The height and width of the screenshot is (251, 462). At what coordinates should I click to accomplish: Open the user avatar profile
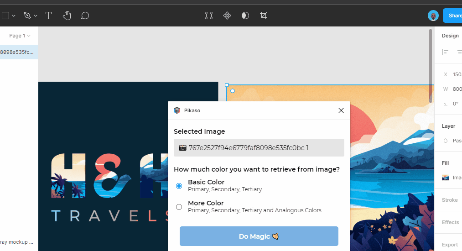433,16
